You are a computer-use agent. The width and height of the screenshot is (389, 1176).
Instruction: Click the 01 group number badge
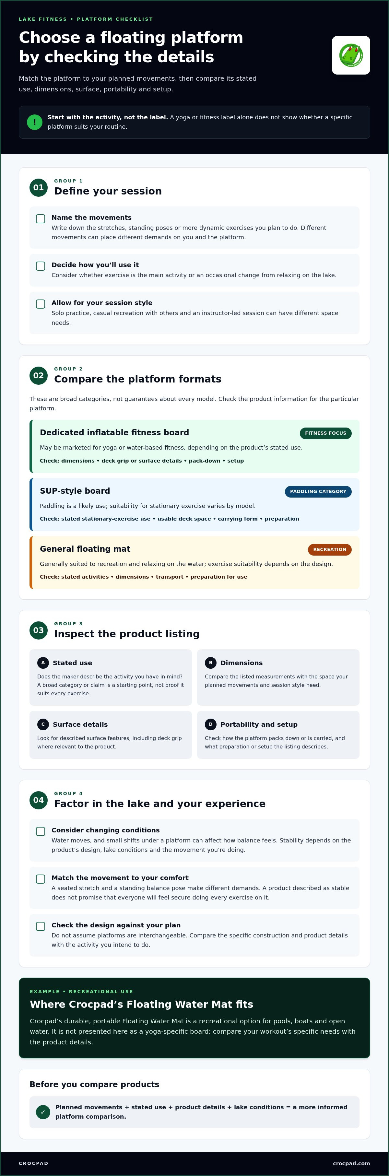tap(38, 188)
